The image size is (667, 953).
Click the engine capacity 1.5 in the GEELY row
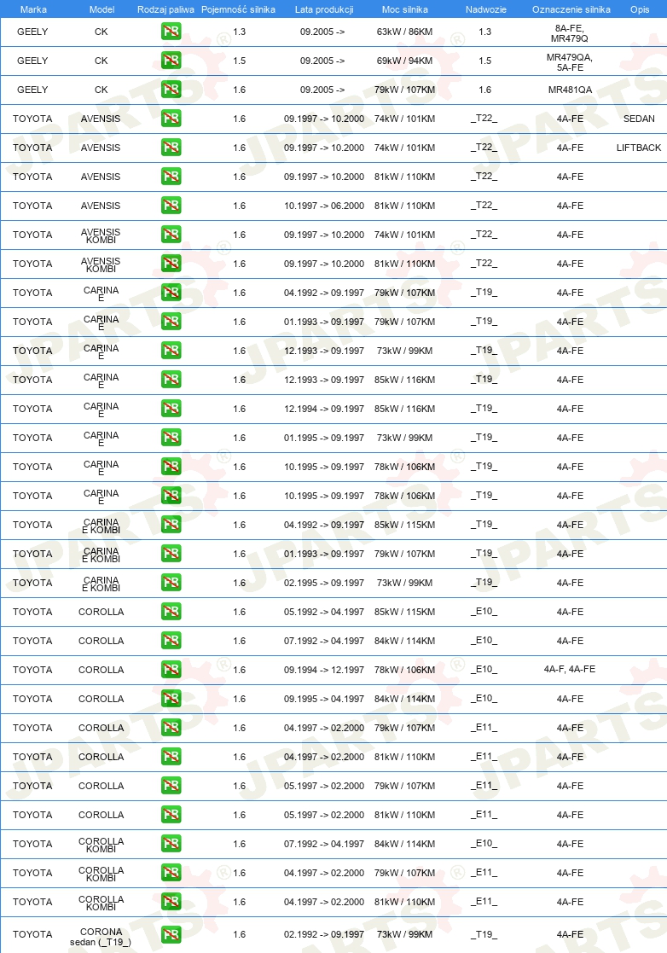[240, 61]
